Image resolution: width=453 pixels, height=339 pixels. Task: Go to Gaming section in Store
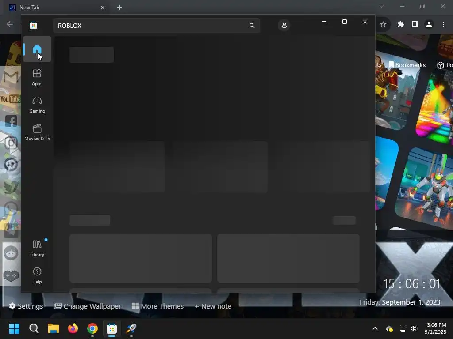(37, 105)
